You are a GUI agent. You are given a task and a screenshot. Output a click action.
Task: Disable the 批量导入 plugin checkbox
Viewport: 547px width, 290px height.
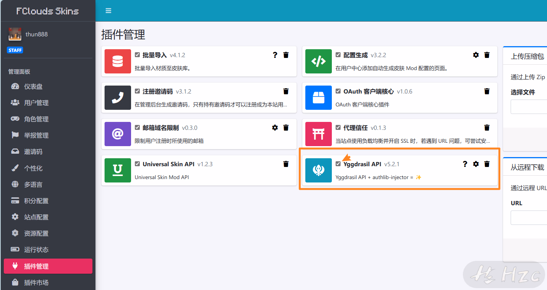[138, 55]
